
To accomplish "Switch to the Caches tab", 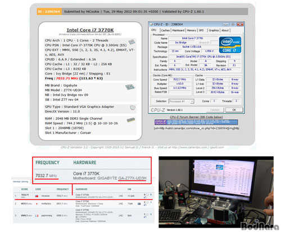I will 165,30.
